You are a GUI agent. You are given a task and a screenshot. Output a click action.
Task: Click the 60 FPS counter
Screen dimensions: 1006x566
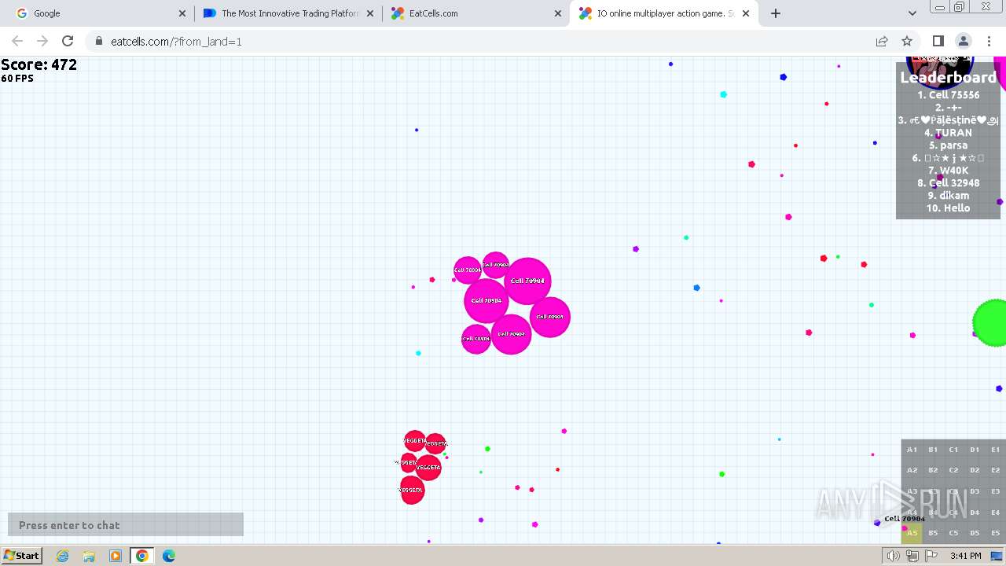click(x=17, y=79)
